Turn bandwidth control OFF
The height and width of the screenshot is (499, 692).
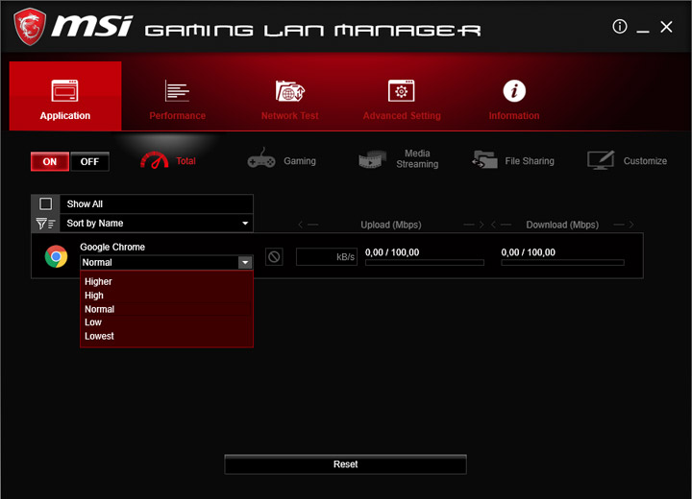[89, 161]
